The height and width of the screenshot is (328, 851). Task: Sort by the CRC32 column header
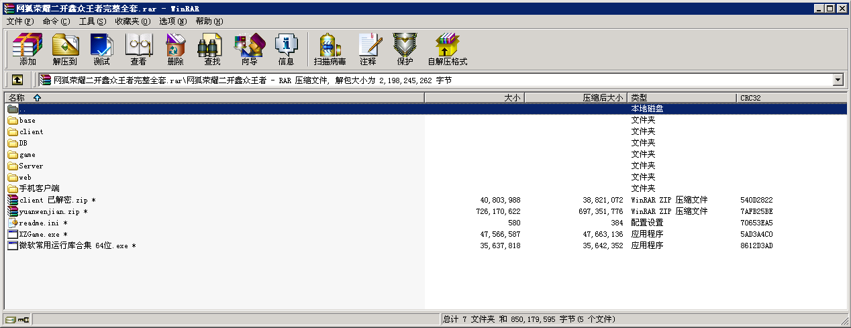pyautogui.click(x=792, y=98)
